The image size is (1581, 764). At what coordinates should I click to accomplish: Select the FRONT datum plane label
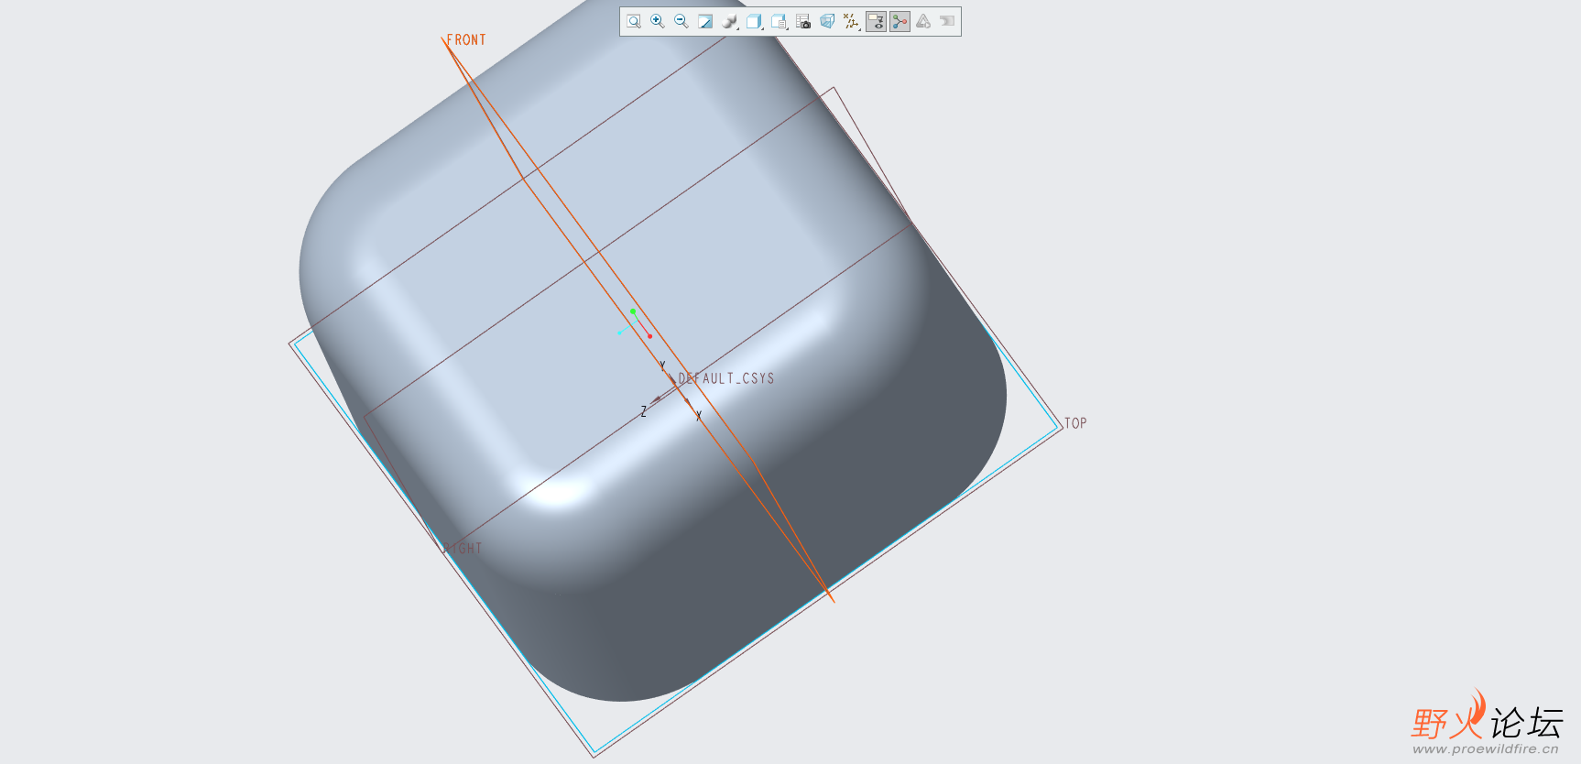coord(466,40)
